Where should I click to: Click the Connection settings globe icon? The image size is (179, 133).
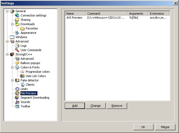(x=17, y=15)
